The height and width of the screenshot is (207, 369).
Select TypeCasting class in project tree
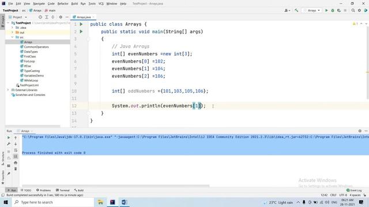(x=32, y=71)
